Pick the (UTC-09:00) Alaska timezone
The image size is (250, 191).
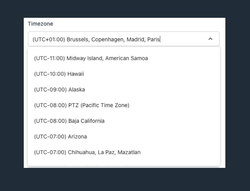124,90
